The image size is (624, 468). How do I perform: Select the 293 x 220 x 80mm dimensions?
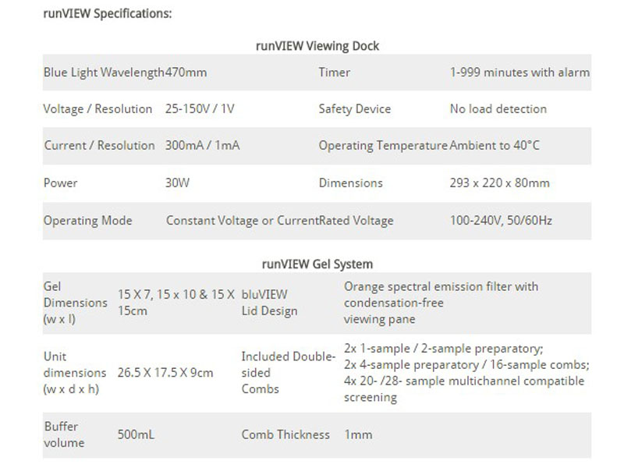[500, 183]
